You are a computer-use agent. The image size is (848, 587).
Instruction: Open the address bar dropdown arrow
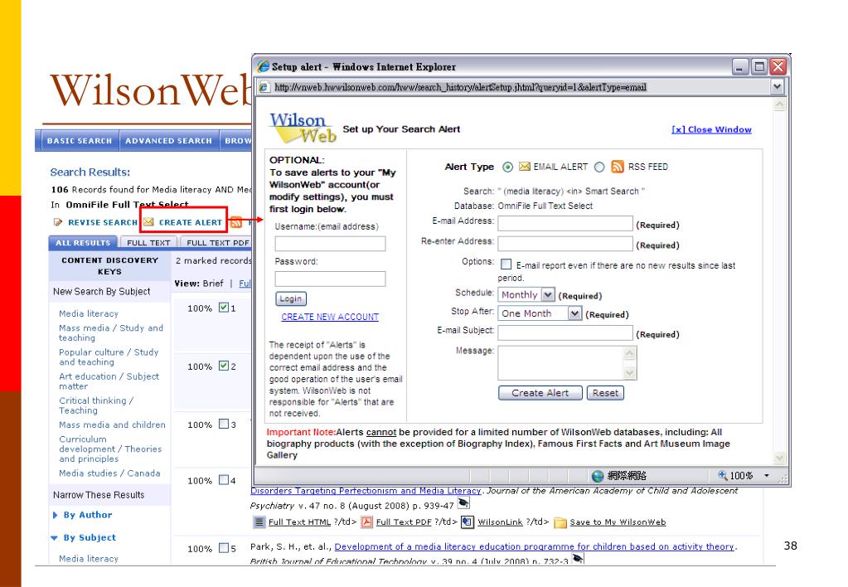coord(778,86)
